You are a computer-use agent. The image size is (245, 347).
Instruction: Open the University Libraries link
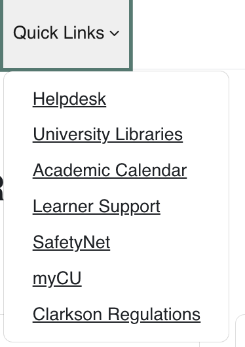pos(107,135)
